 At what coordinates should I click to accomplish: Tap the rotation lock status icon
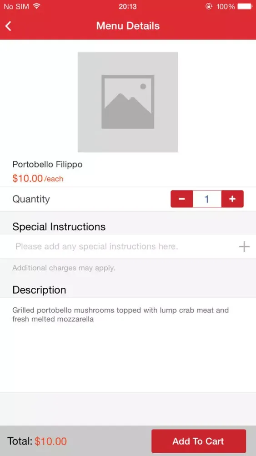[209, 6]
